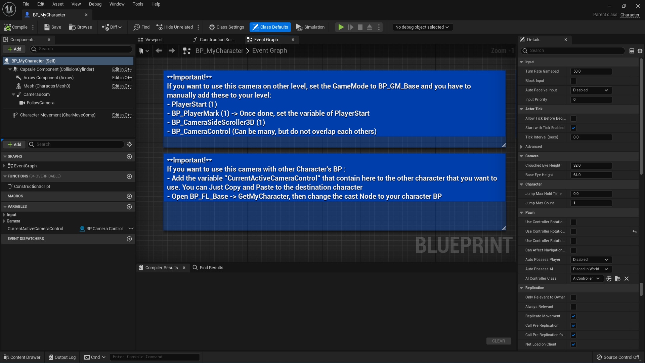Open Details property matrix icon
The height and width of the screenshot is (363, 645).
point(632,51)
